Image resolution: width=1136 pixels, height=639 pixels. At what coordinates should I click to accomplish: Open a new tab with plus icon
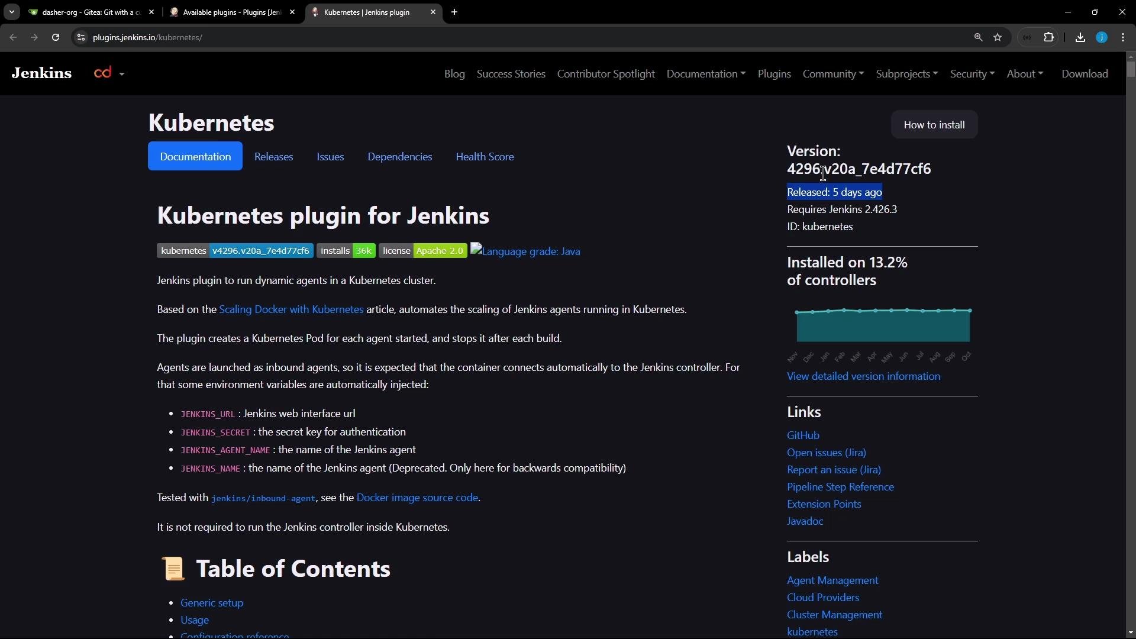(454, 12)
